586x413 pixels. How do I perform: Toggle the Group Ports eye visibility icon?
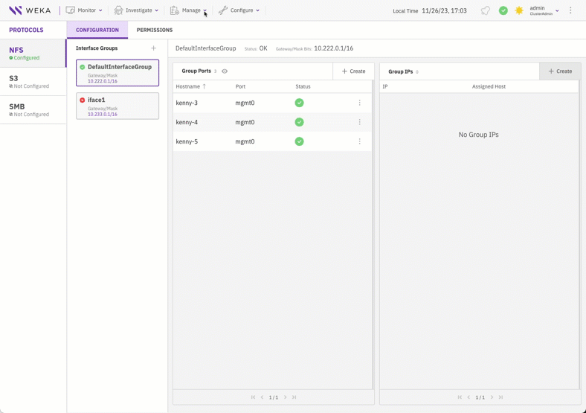pyautogui.click(x=225, y=71)
